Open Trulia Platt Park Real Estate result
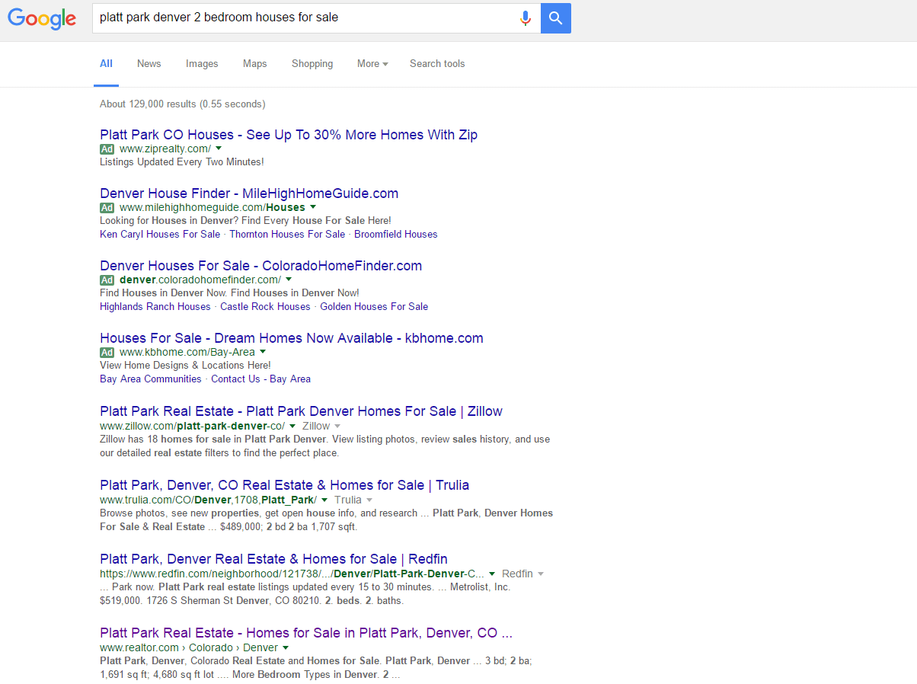917x684 pixels. point(284,485)
